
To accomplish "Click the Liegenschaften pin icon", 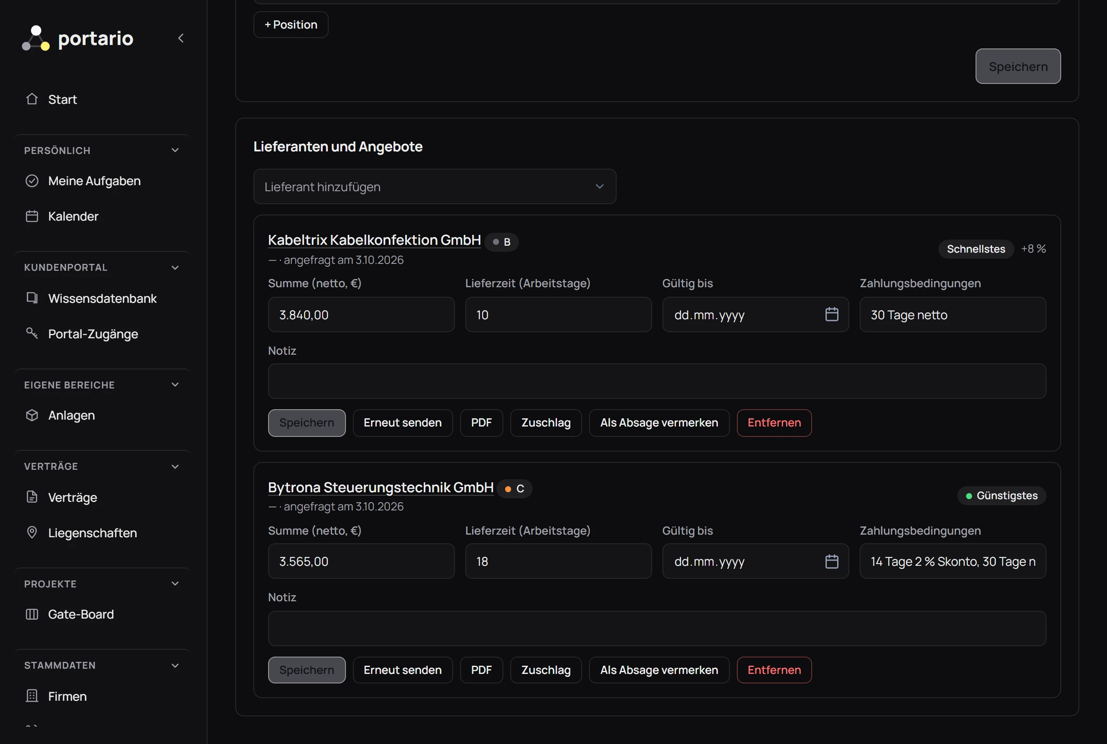I will coord(32,532).
